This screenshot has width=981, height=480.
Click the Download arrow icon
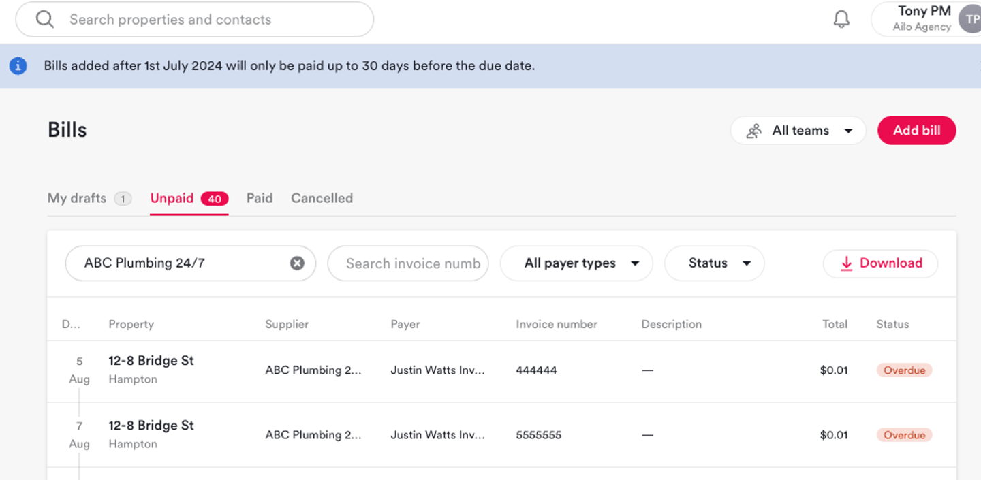click(x=846, y=263)
